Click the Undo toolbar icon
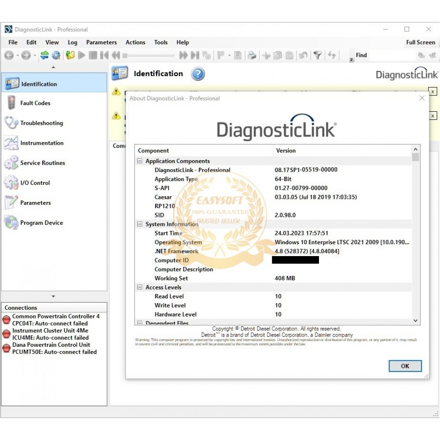Image resolution: width=440 pixels, height=440 pixels. click(x=303, y=55)
